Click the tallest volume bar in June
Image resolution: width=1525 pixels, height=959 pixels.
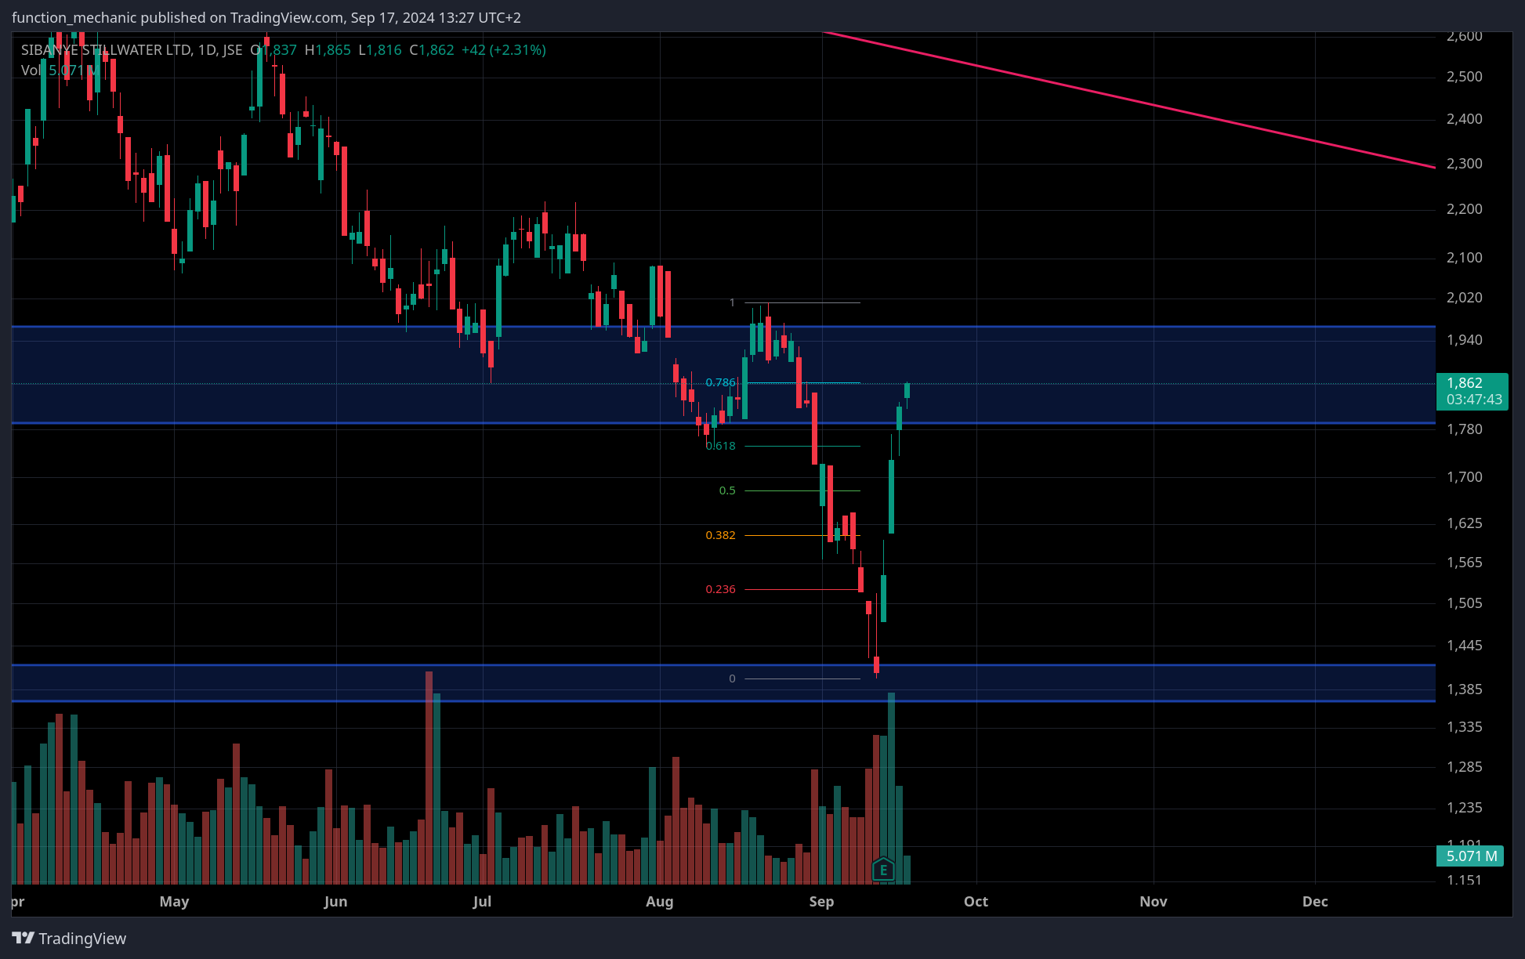[x=429, y=777]
